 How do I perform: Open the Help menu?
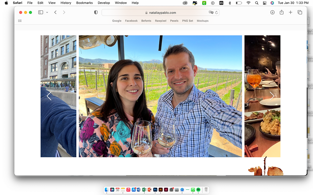point(135,3)
